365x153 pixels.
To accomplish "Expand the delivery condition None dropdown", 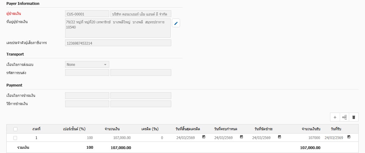I will pyautogui.click(x=87, y=64).
